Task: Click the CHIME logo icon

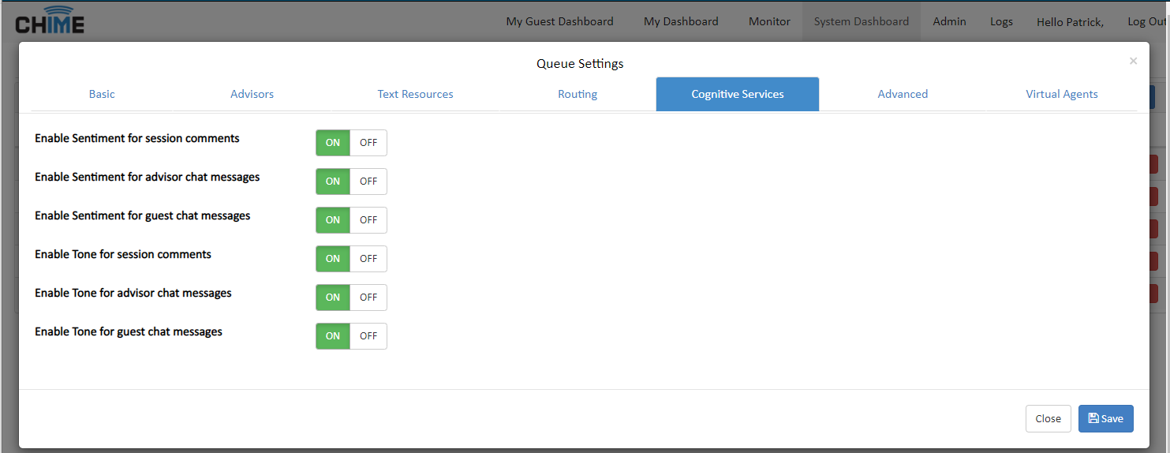Action: pyautogui.click(x=50, y=21)
